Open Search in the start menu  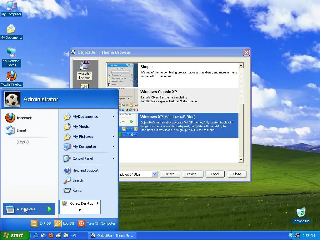coord(89,180)
